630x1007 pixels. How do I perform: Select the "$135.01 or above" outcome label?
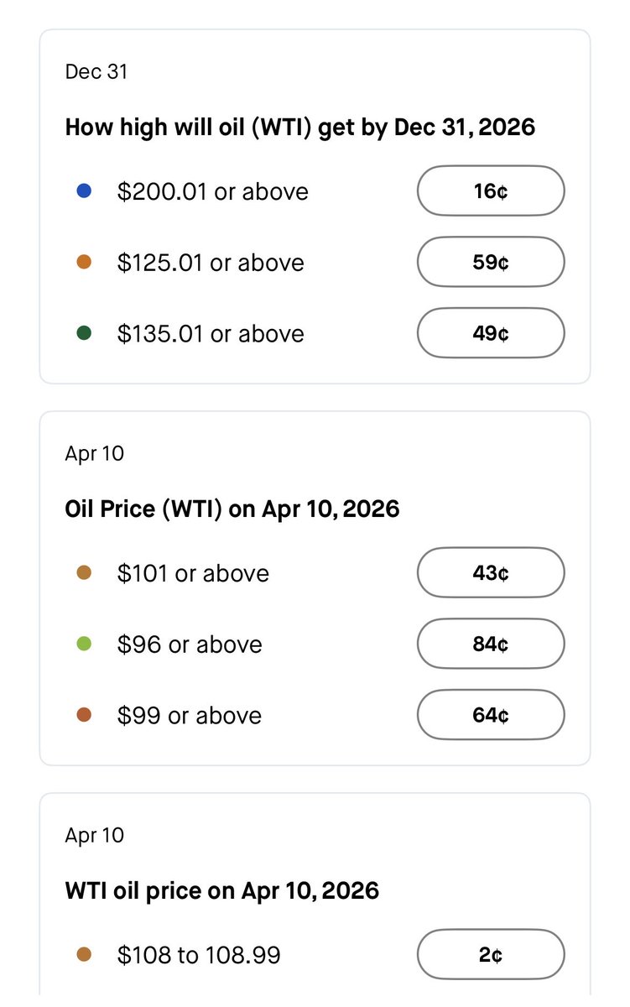[211, 334]
